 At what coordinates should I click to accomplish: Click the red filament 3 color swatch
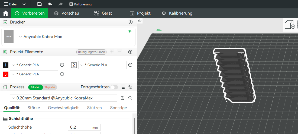pos(6,74)
